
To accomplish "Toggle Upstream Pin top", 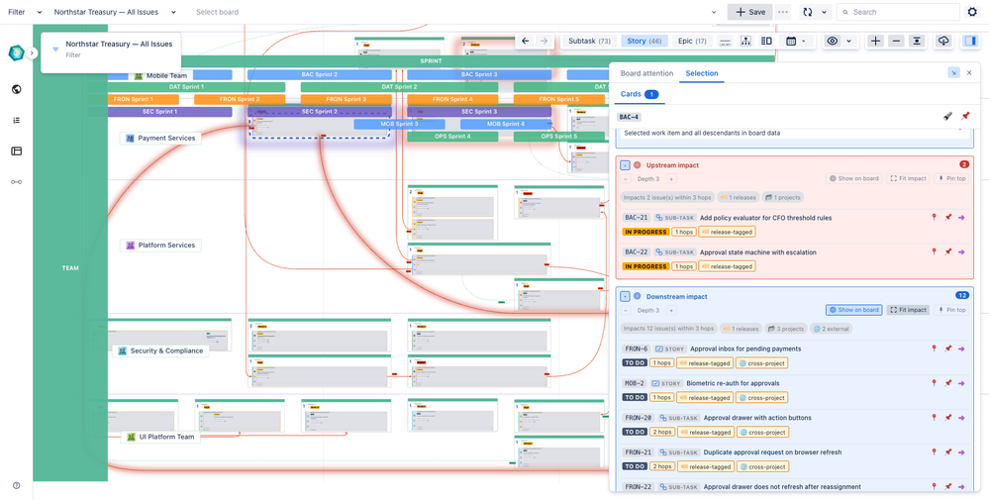I will tap(952, 178).
